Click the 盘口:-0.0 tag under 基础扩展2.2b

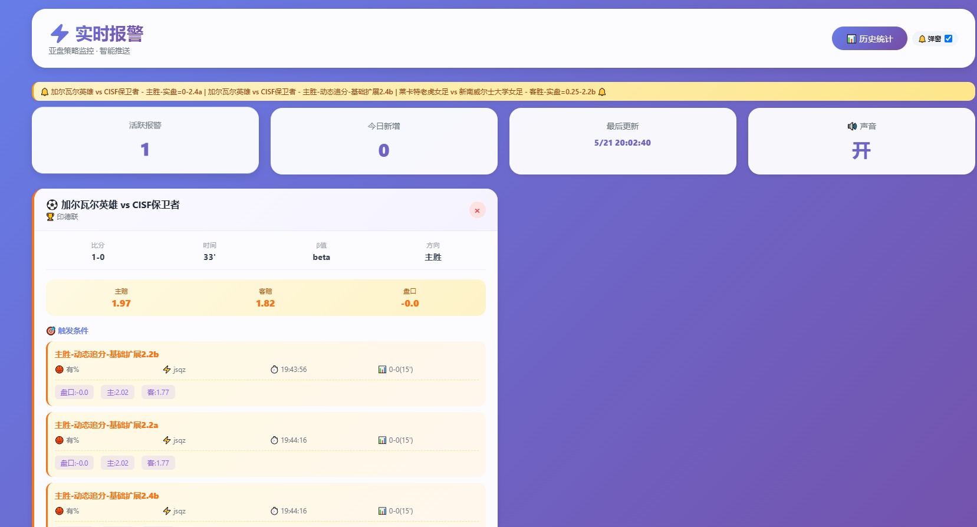click(x=74, y=393)
